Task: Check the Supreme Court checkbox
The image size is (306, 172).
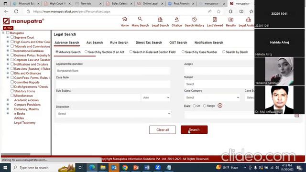Action: pyautogui.click(x=12, y=37)
